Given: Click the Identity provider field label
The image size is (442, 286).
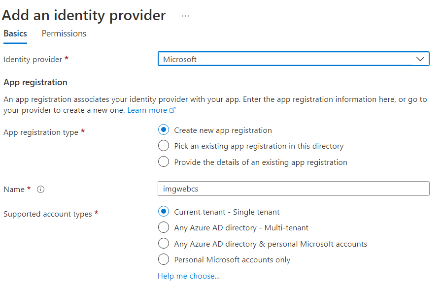Looking at the screenshot, I should point(33,60).
